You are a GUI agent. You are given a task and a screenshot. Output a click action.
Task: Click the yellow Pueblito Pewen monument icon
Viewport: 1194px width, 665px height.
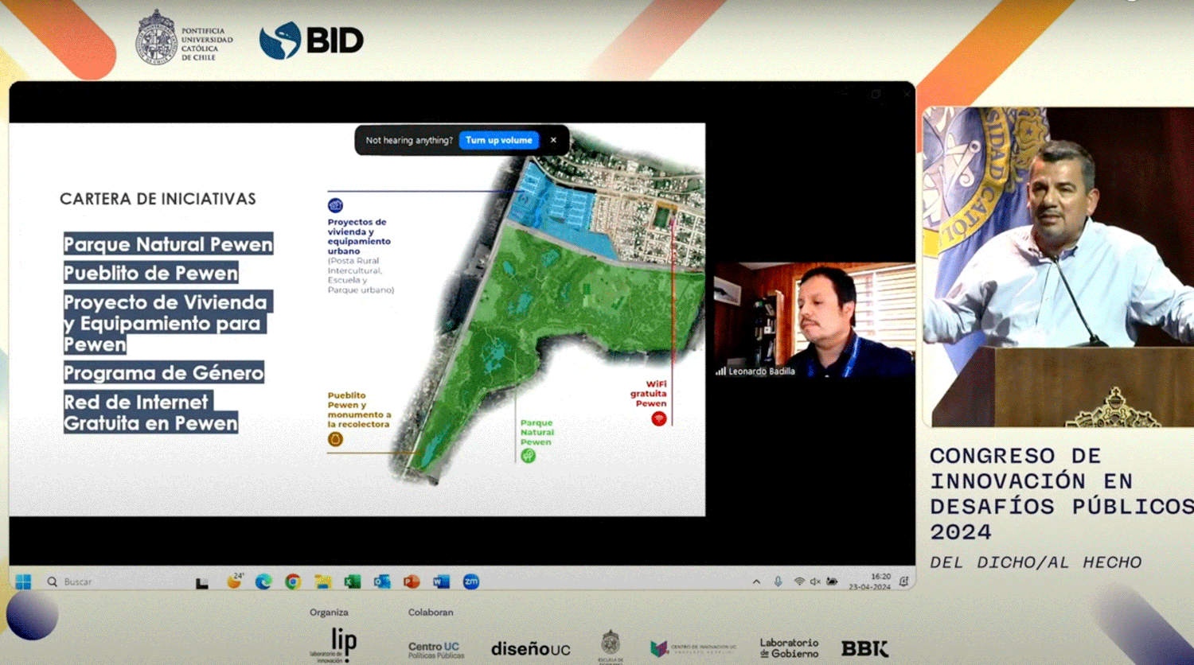pos(335,439)
